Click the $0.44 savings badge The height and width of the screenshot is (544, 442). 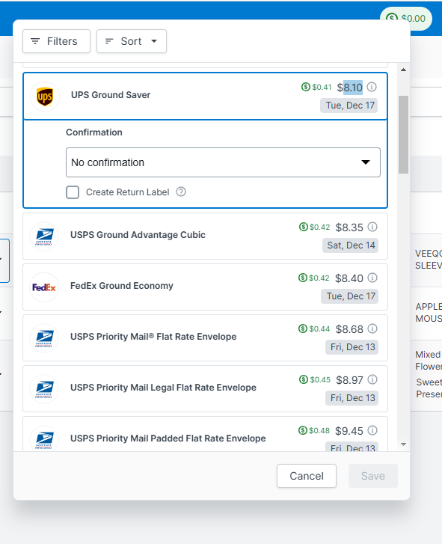(x=314, y=328)
